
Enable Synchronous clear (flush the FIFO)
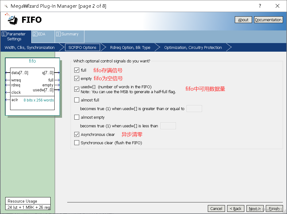(76, 143)
